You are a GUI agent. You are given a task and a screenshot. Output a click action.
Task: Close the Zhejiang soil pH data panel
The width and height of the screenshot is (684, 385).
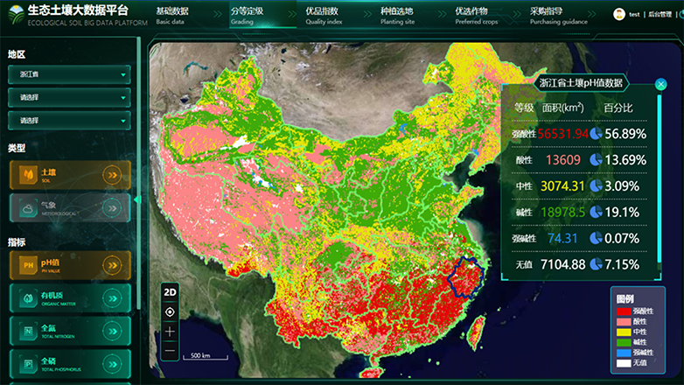[660, 84]
